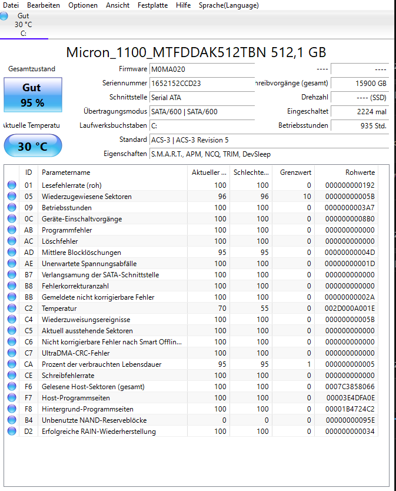Select the Wiederzugewiesene Sektoren parameter name

pos(86,196)
